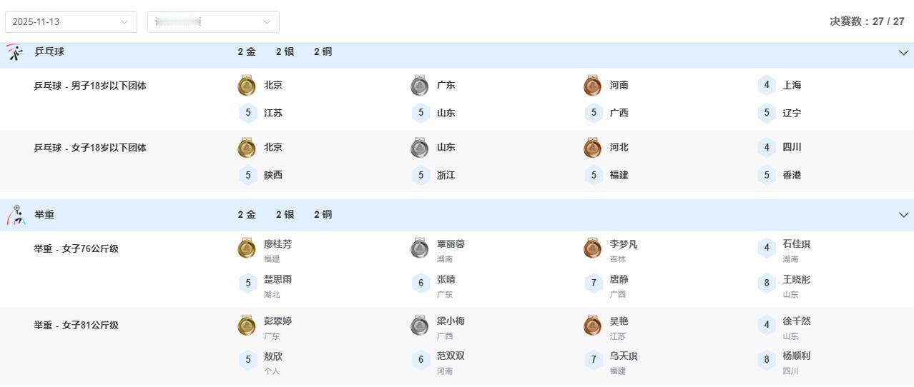914x387 pixels.
Task: Click gold medal icon beside 彭翠婷
Action: click(x=247, y=326)
